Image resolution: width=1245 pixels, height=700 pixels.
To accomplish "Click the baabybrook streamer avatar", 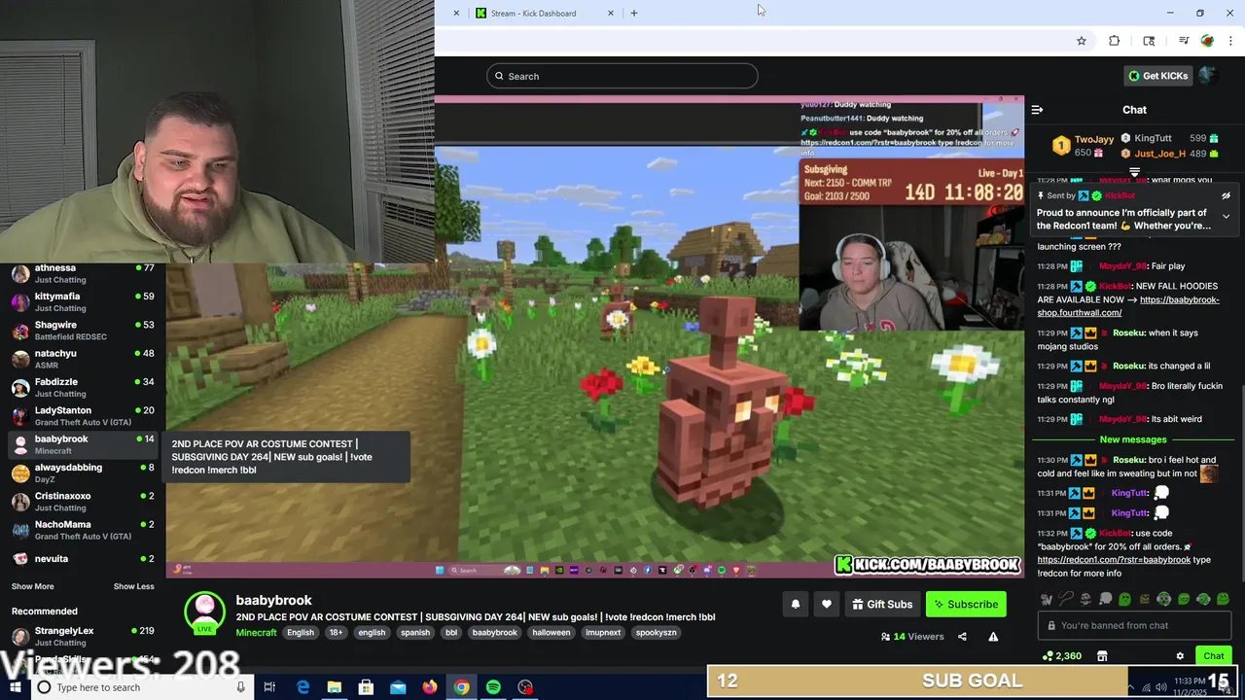I will point(204,613).
